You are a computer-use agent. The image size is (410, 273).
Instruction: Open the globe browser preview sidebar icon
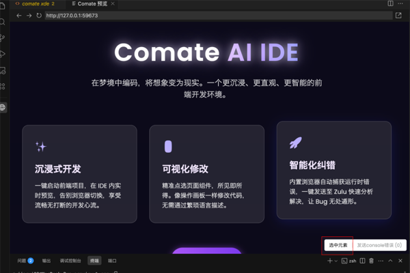(3, 107)
